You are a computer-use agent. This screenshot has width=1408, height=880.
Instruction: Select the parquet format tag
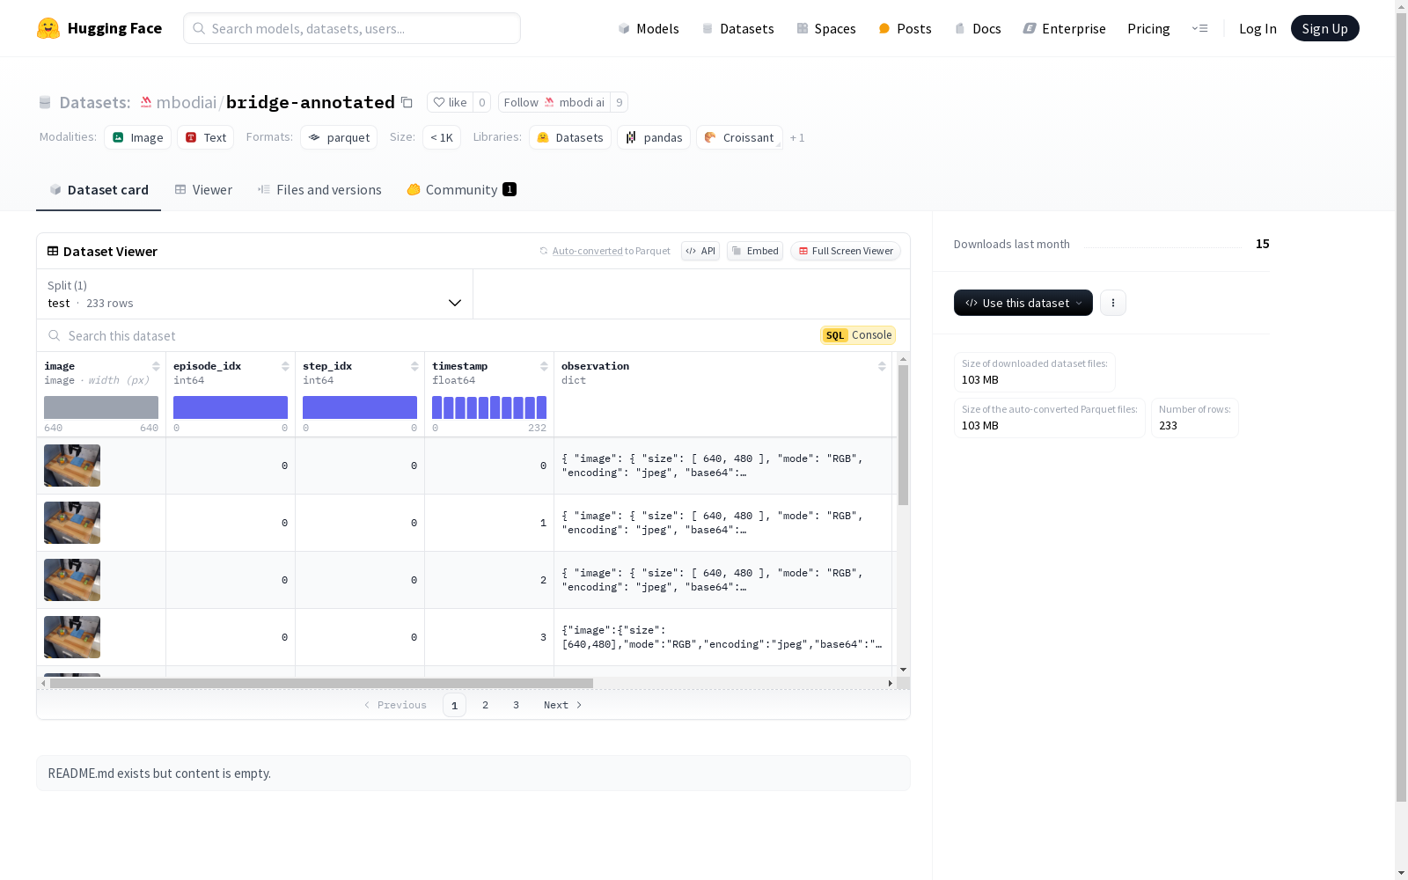(339, 137)
